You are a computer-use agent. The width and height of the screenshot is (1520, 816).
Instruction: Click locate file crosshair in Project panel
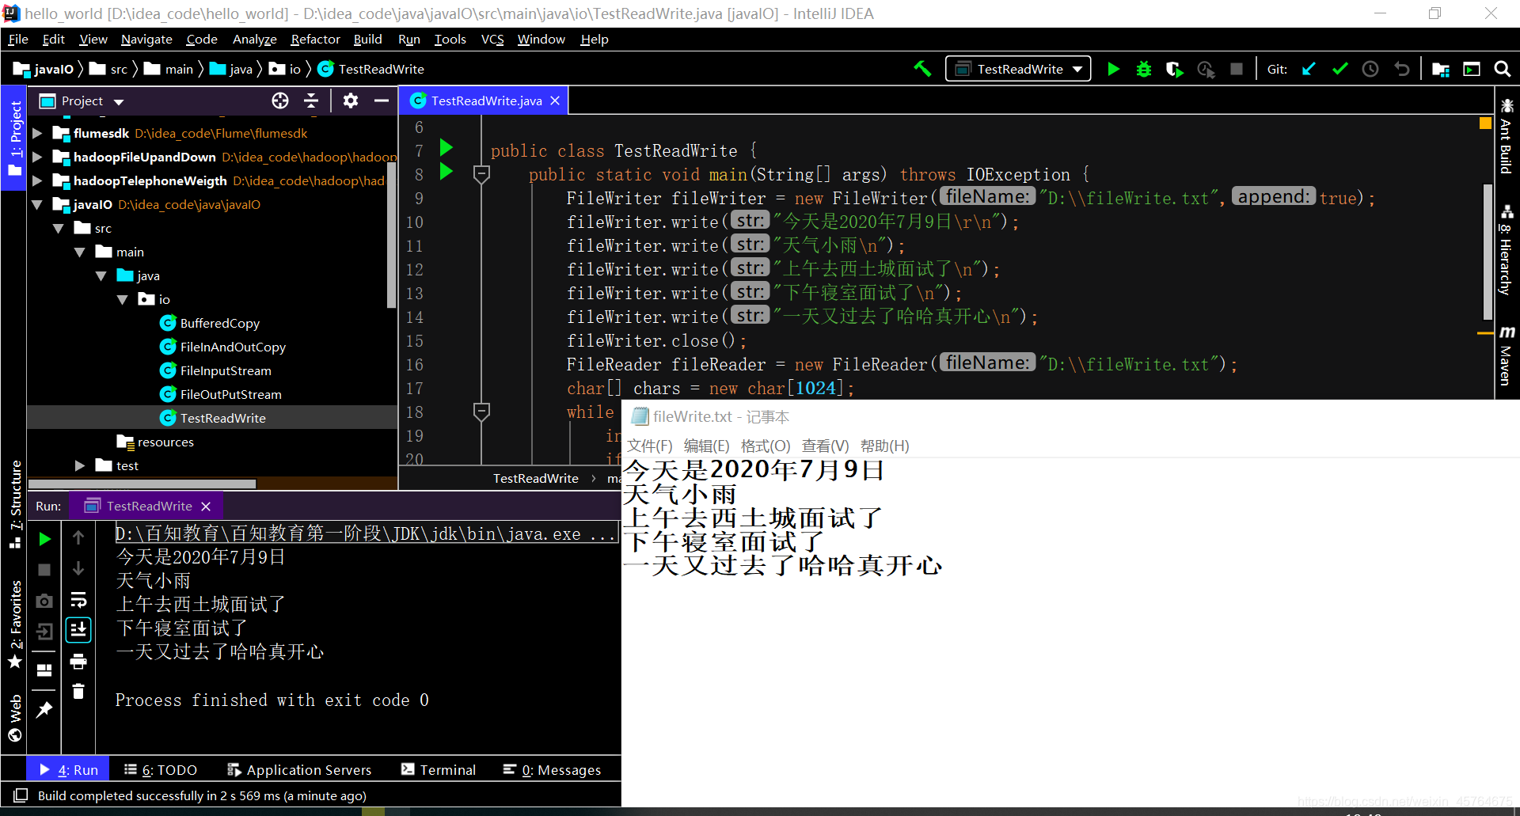coord(280,101)
